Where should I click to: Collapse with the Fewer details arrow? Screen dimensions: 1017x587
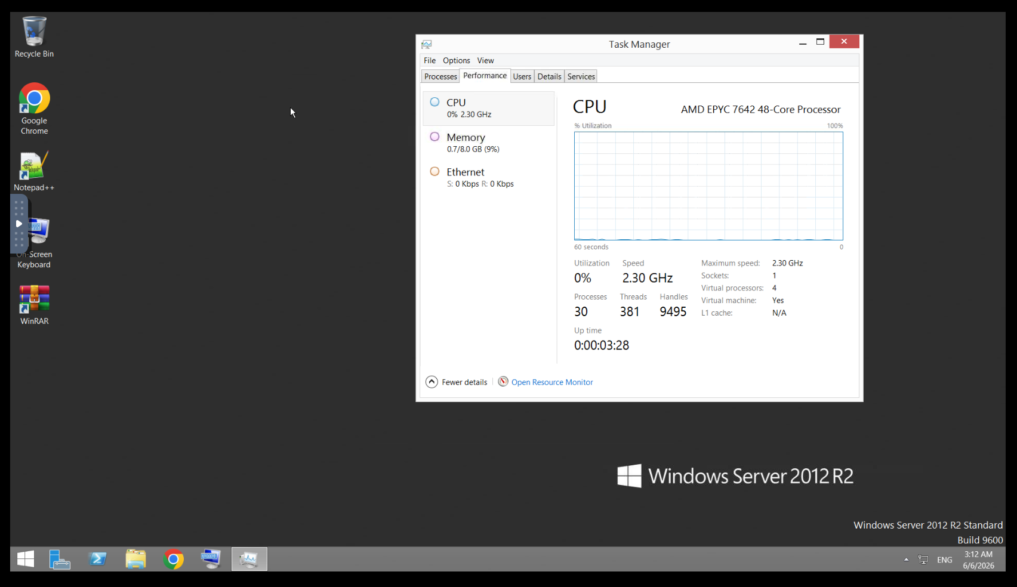[432, 382]
